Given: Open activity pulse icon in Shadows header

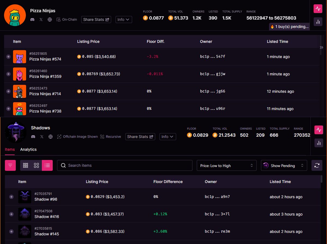Looking at the screenshot, I should 319,130.
